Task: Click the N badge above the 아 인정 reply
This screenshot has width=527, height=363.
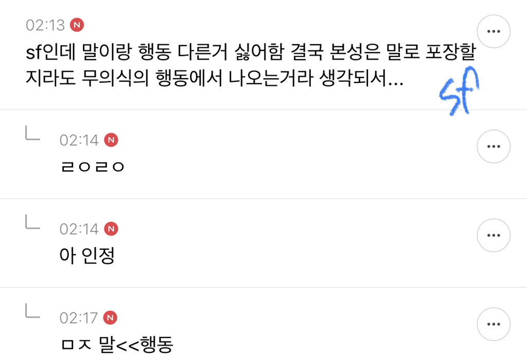Action: (111, 229)
